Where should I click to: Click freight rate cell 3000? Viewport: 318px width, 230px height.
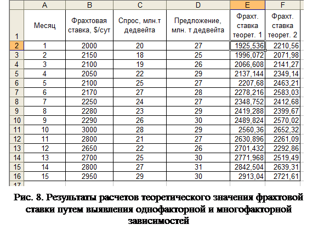coord(89,130)
